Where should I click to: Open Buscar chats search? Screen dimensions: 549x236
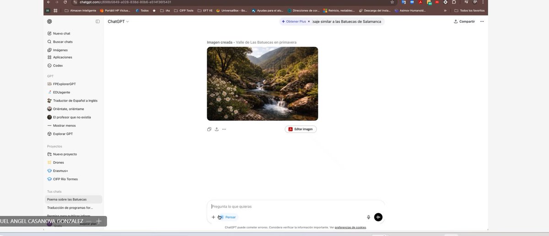click(63, 41)
